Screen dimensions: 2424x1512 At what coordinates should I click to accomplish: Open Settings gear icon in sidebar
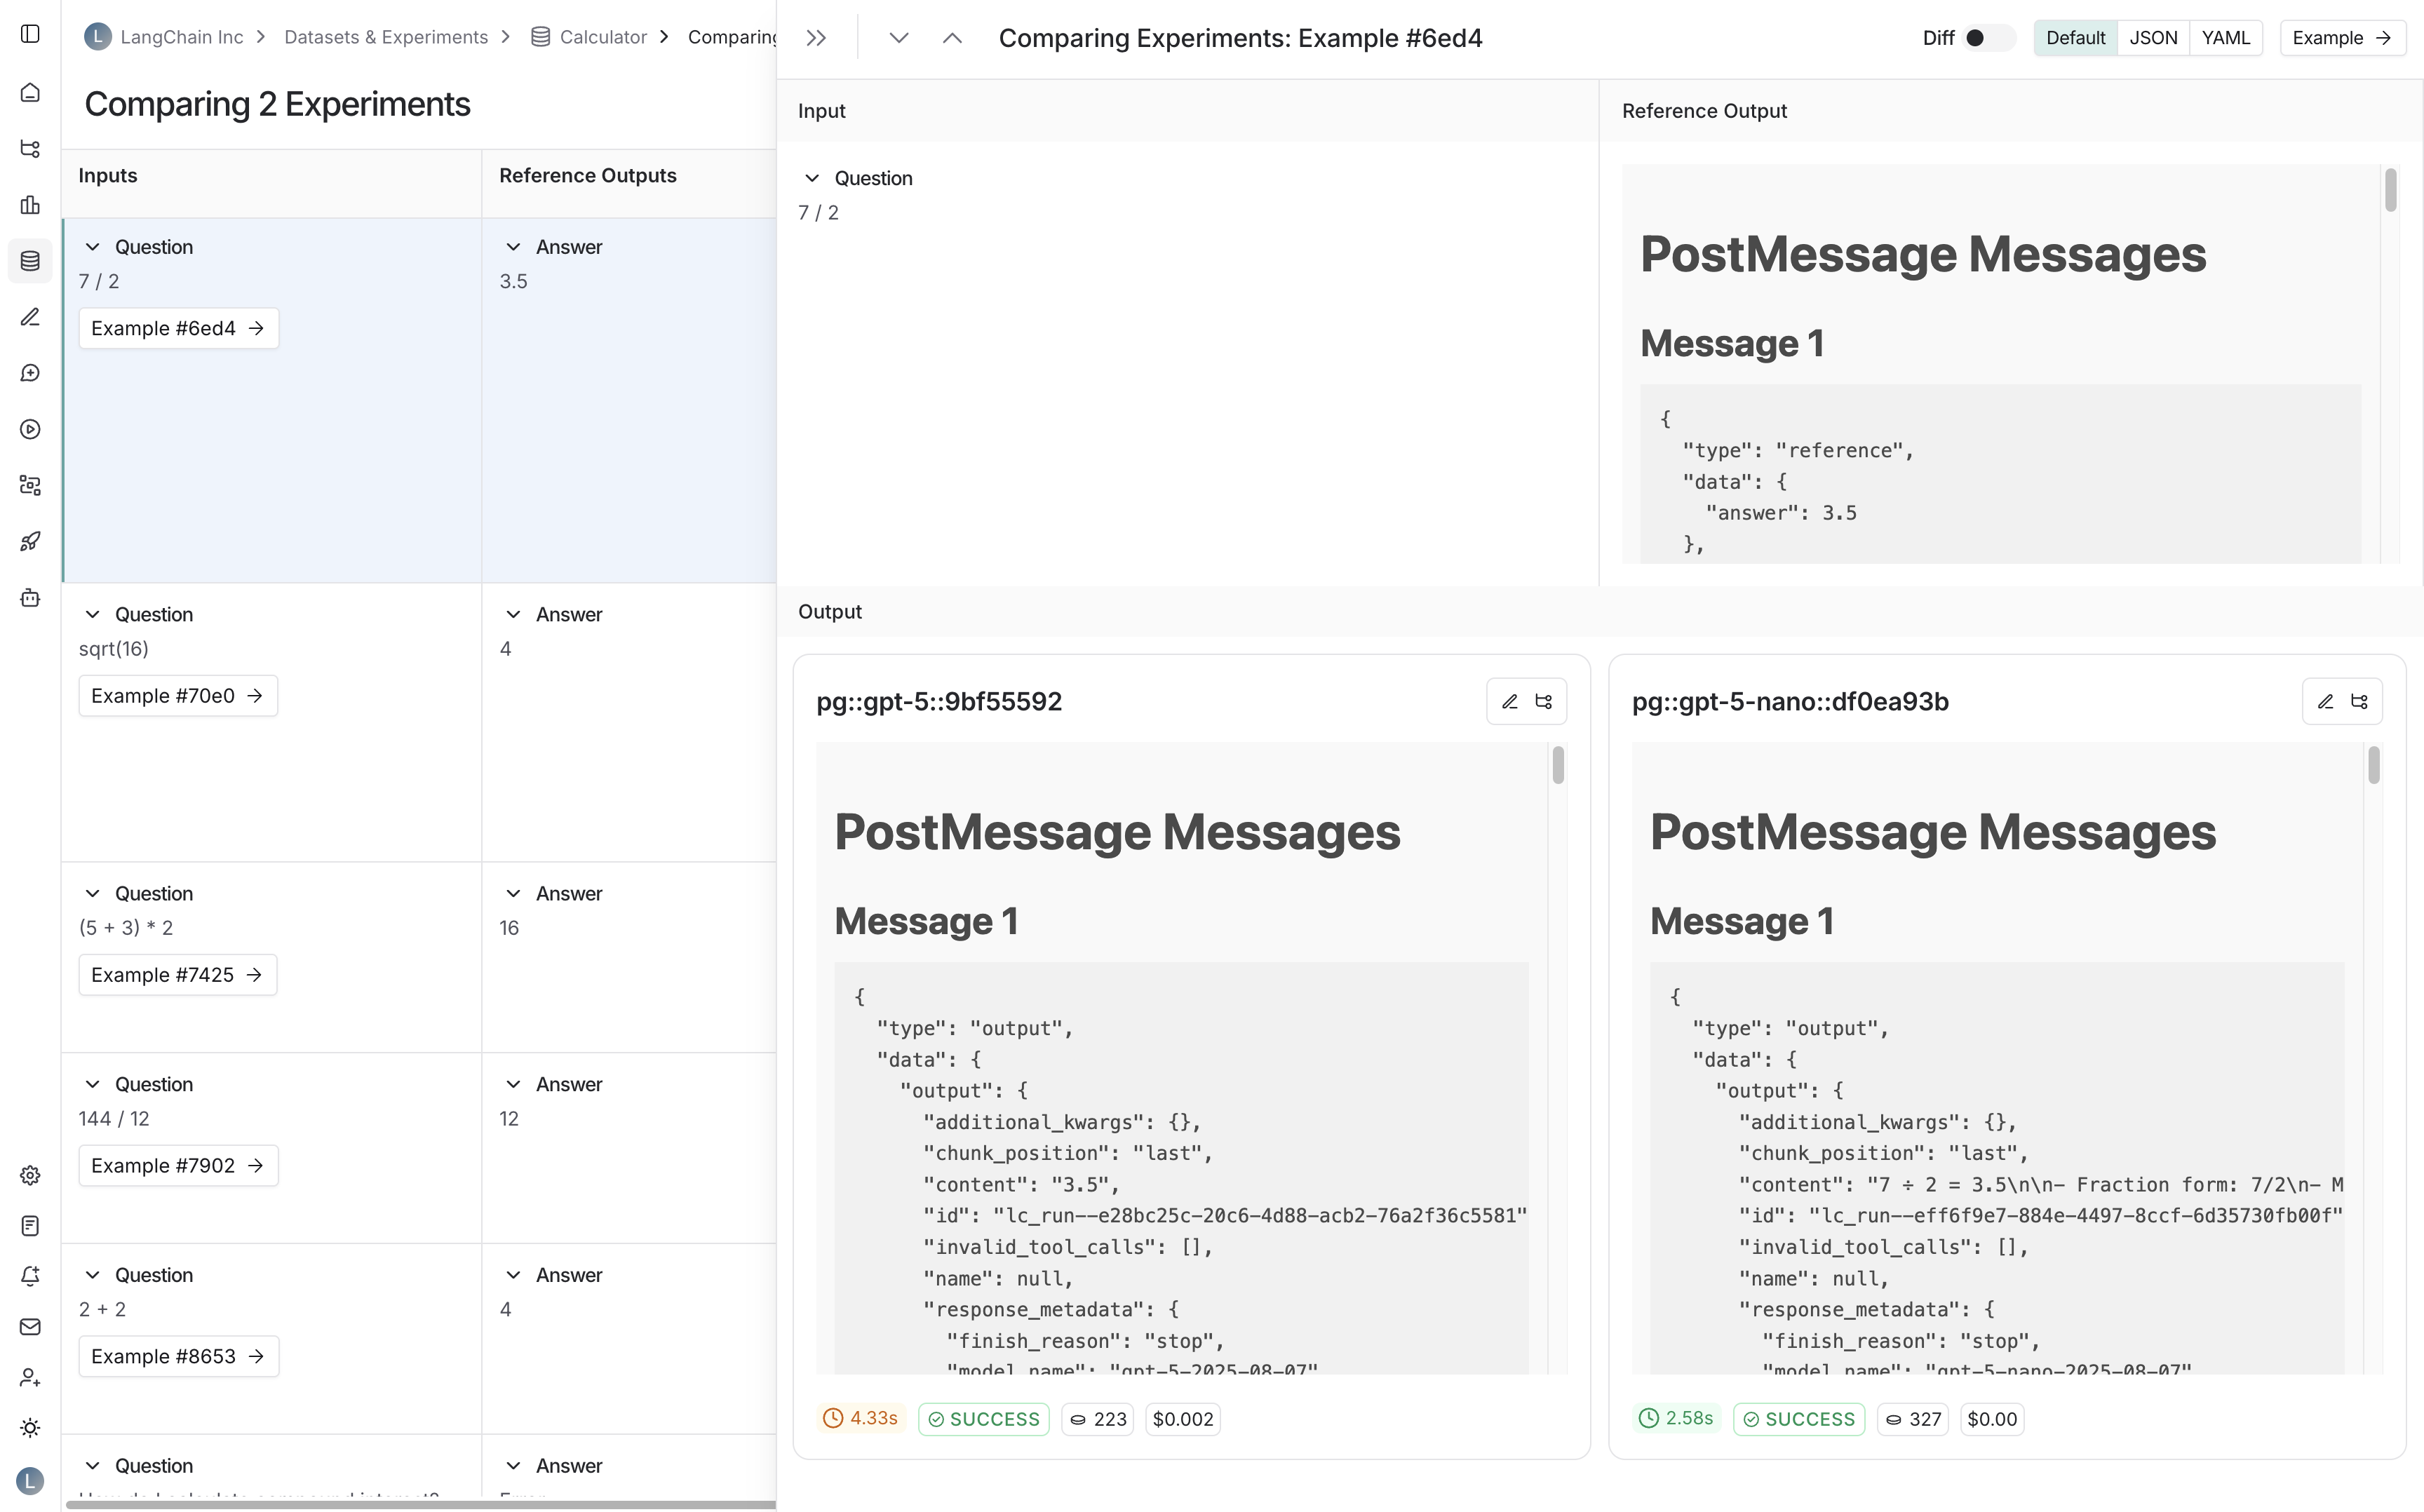click(x=30, y=1175)
